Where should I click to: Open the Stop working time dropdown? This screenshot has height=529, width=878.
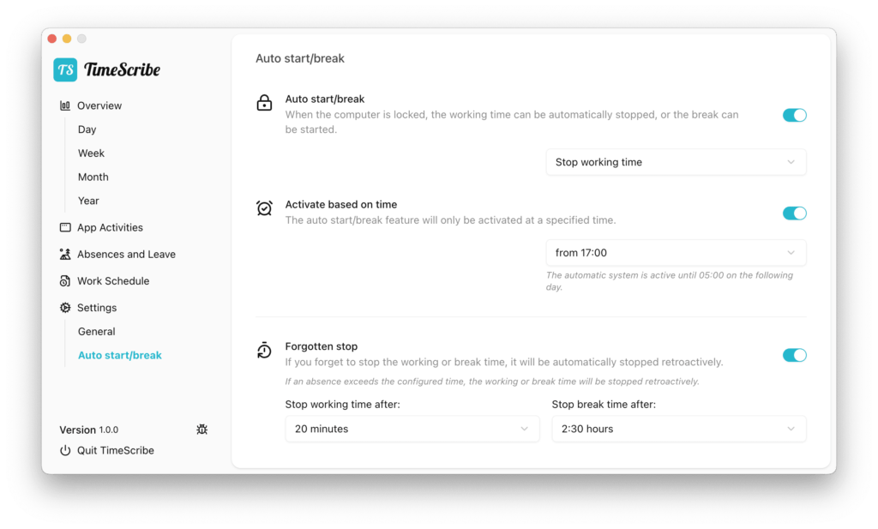click(x=676, y=162)
